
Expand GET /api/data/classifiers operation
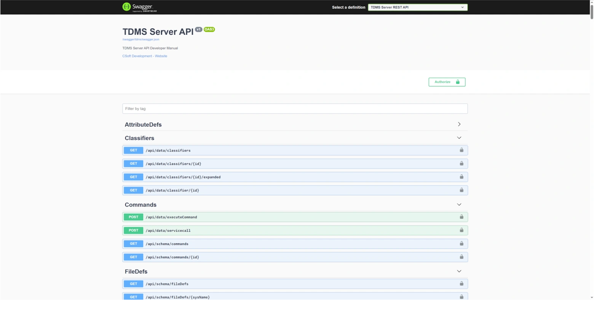[295, 150]
